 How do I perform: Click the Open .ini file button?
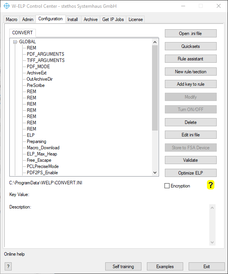tap(191, 34)
